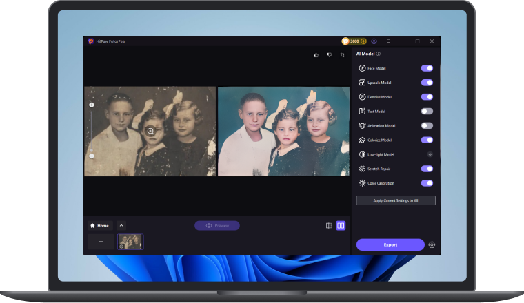The image size is (524, 303).
Task: Disable the Face Model toggle
Action: [427, 68]
